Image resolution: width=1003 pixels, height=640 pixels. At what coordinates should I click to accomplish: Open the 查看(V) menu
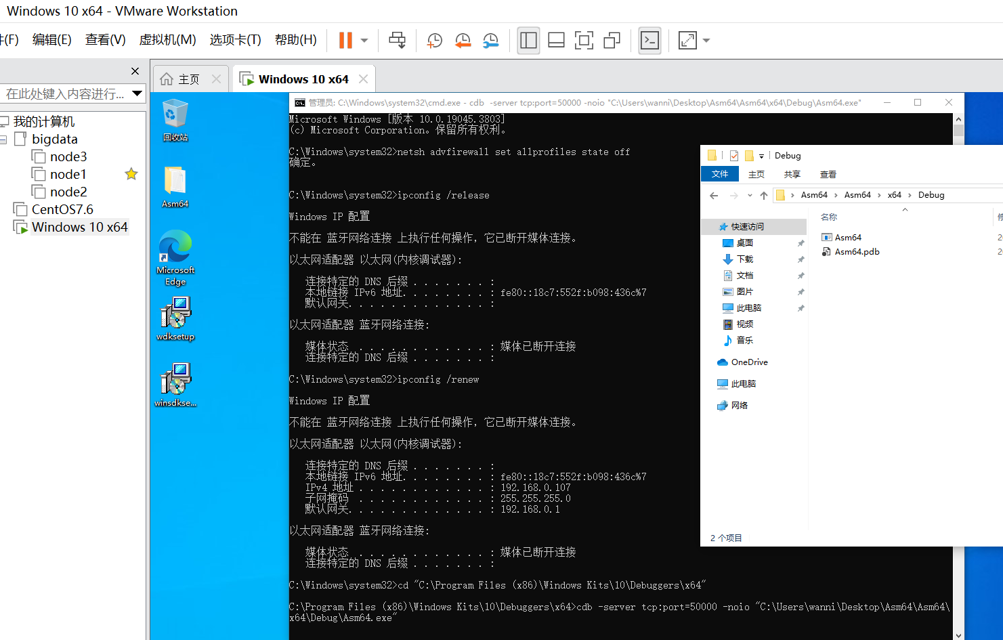106,40
